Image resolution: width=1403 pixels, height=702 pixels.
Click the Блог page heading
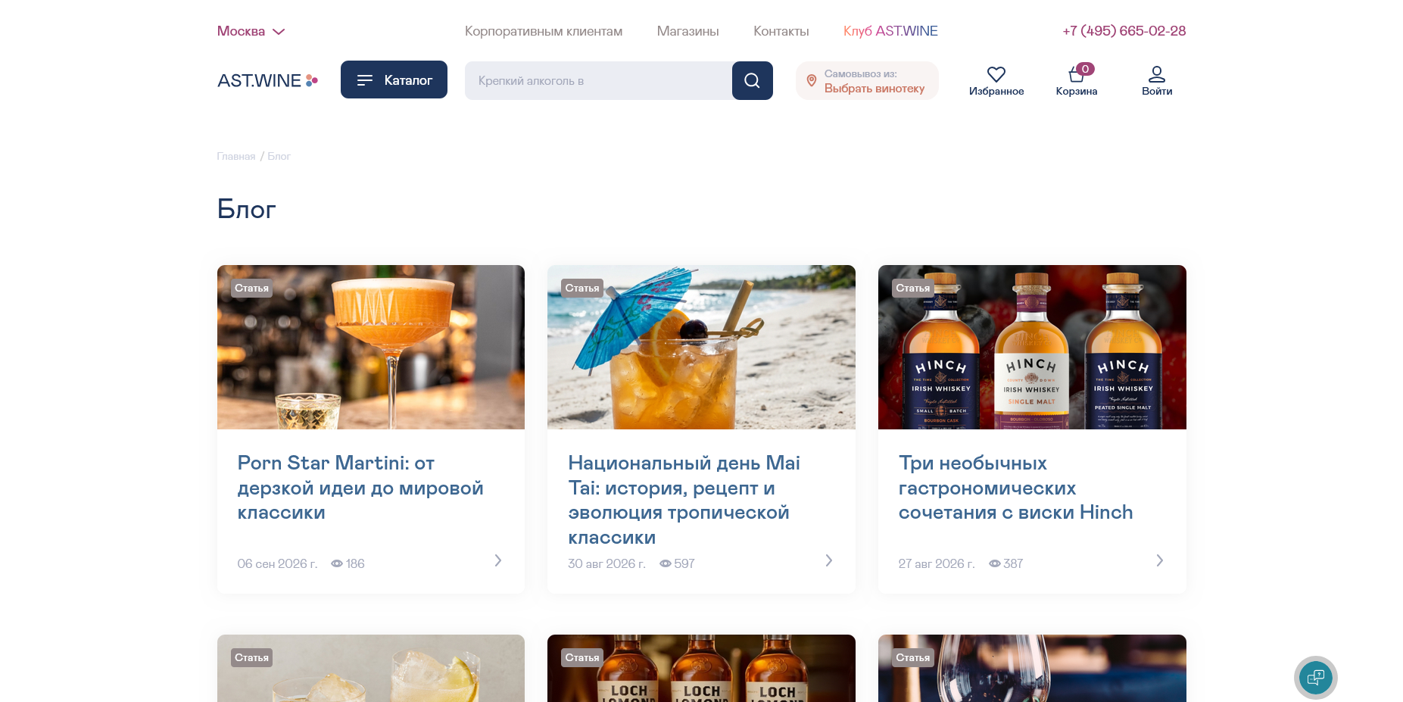(x=247, y=209)
